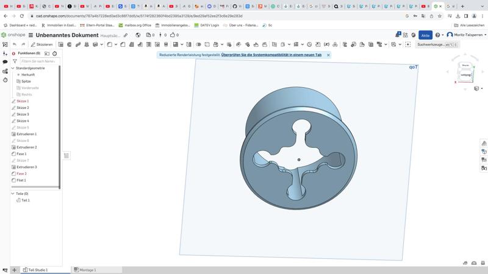Click the blue Aktie share button
The width and height of the screenshot is (488, 274).
[x=425, y=35]
